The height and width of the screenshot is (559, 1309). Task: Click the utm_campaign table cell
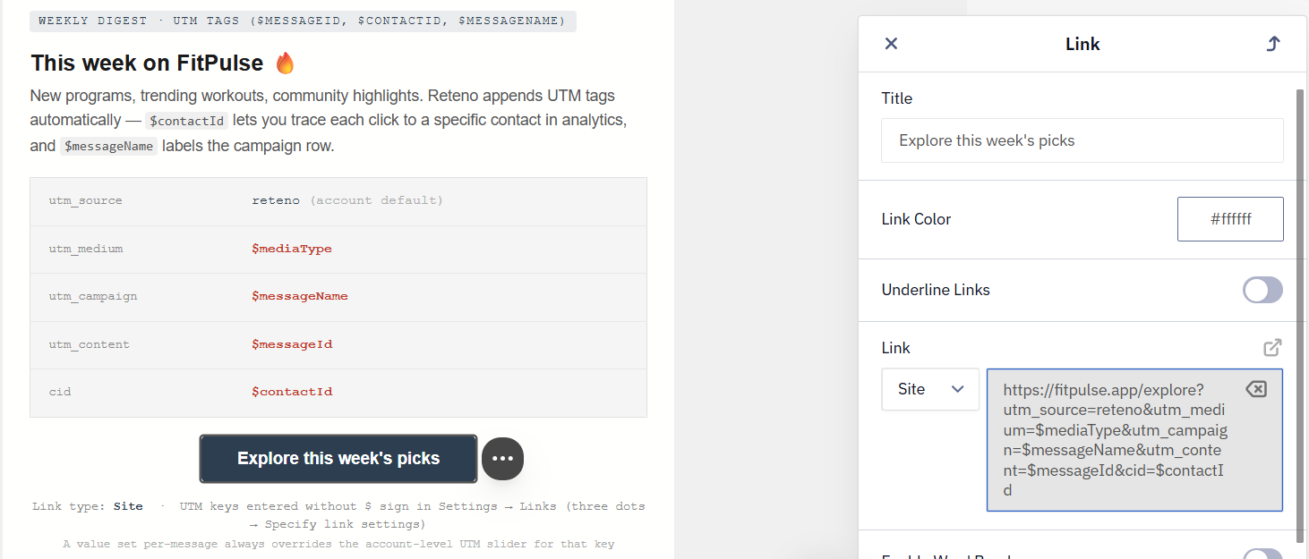(x=93, y=296)
